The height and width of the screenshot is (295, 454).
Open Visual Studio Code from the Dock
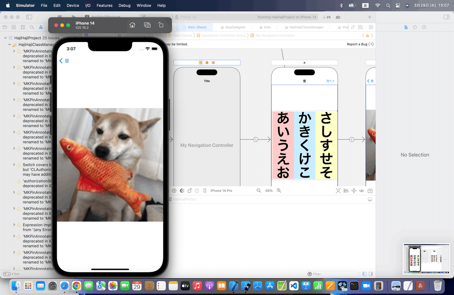point(294,286)
